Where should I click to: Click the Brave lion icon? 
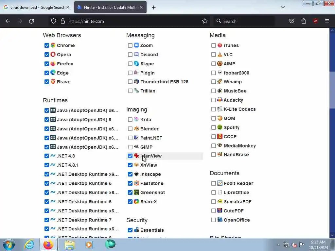[x=53, y=81]
